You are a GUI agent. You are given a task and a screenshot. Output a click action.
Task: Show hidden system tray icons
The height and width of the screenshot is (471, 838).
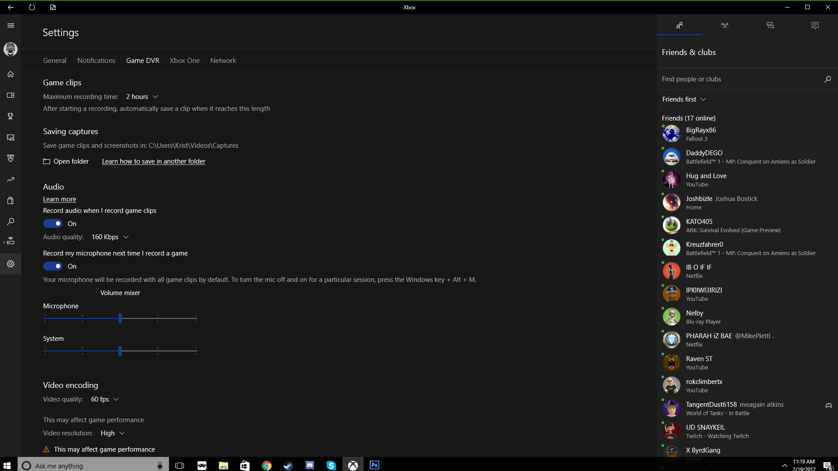(x=784, y=465)
